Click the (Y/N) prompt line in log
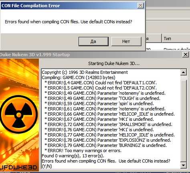The image size is (190, 173). [47, 166]
